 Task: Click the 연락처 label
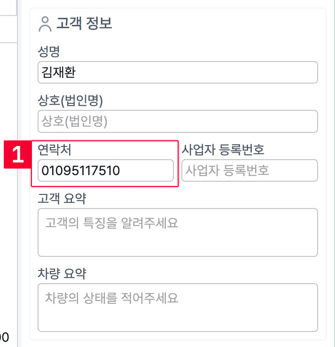click(x=54, y=150)
